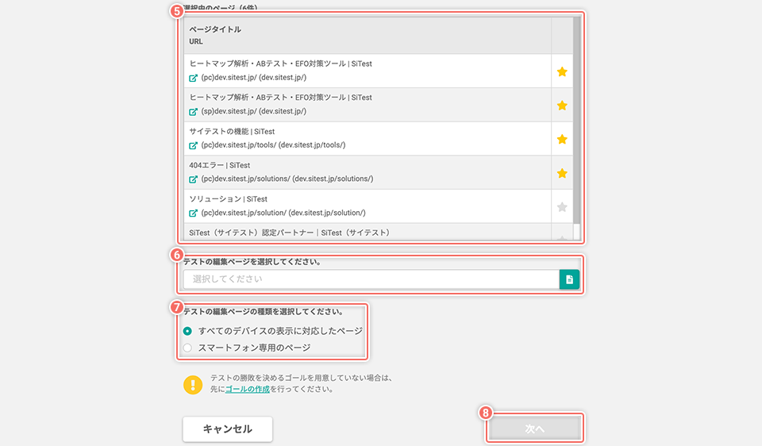
Task: Click URL text (pc)dev.sitest.jp/tools/
Action: (x=239, y=144)
